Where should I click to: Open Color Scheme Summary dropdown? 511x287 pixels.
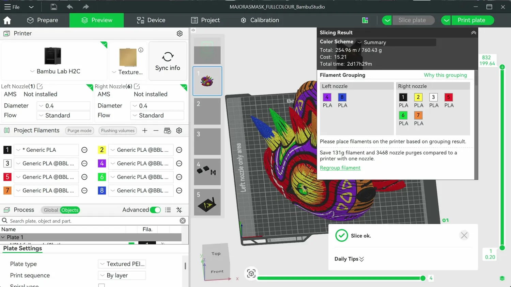pos(396,42)
